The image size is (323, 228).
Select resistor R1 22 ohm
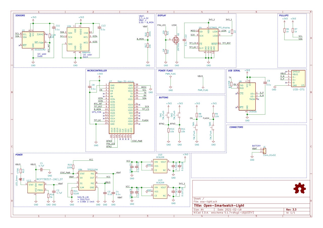click(x=232, y=32)
